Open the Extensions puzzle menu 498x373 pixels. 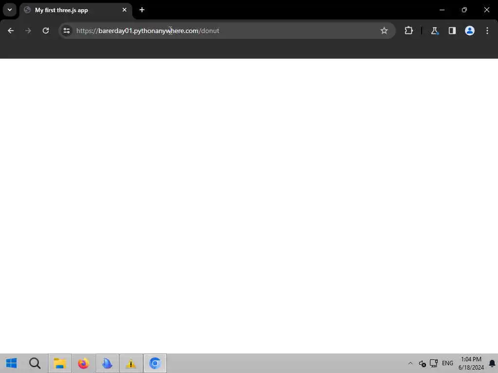[409, 31]
